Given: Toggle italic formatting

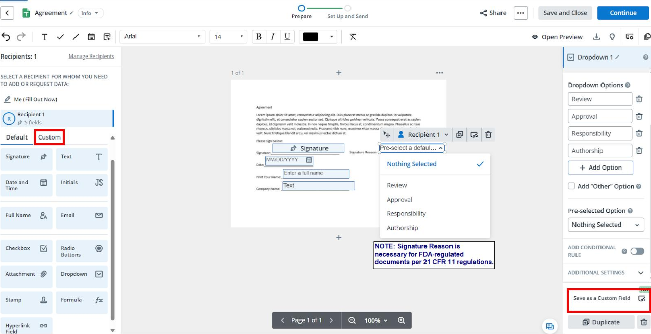Looking at the screenshot, I should coord(273,37).
